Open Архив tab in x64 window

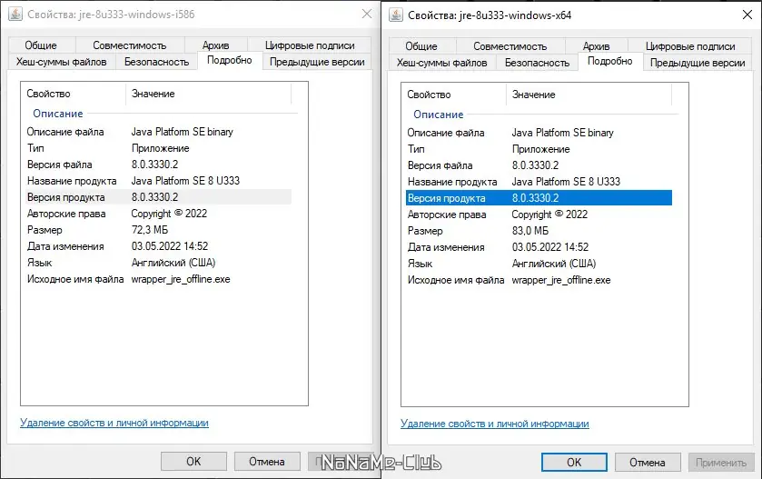click(597, 46)
